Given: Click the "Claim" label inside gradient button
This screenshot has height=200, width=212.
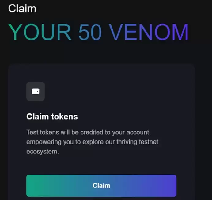Looking at the screenshot, I should pyautogui.click(x=101, y=186).
